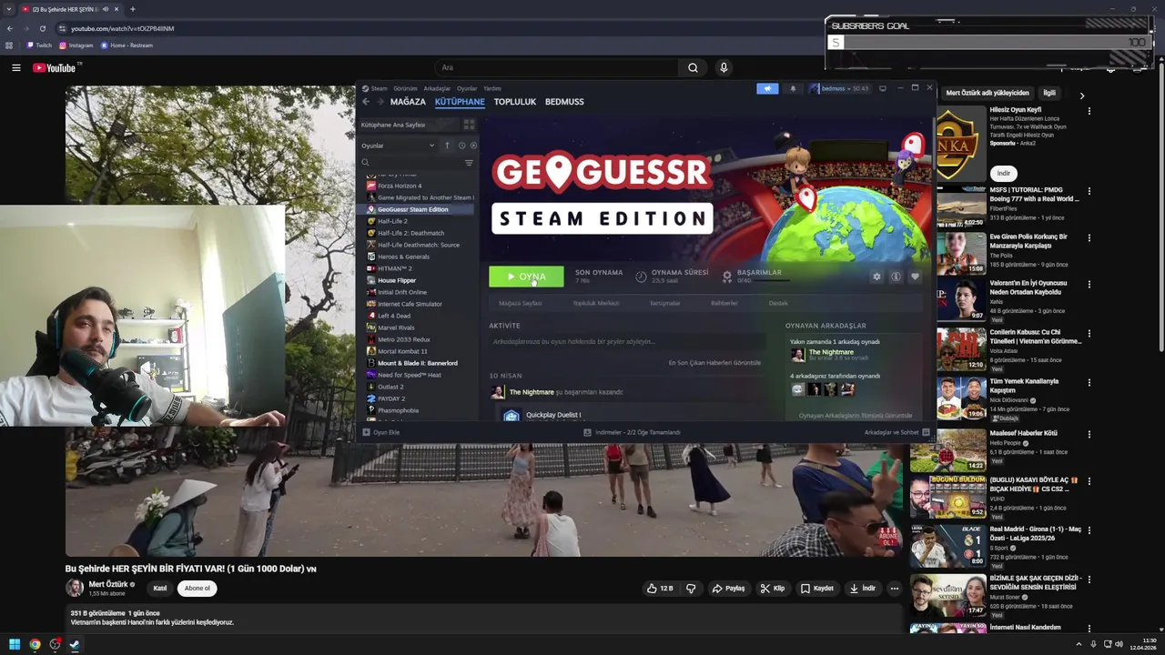Switch to MAĞAZA tab in Steam

[408, 102]
